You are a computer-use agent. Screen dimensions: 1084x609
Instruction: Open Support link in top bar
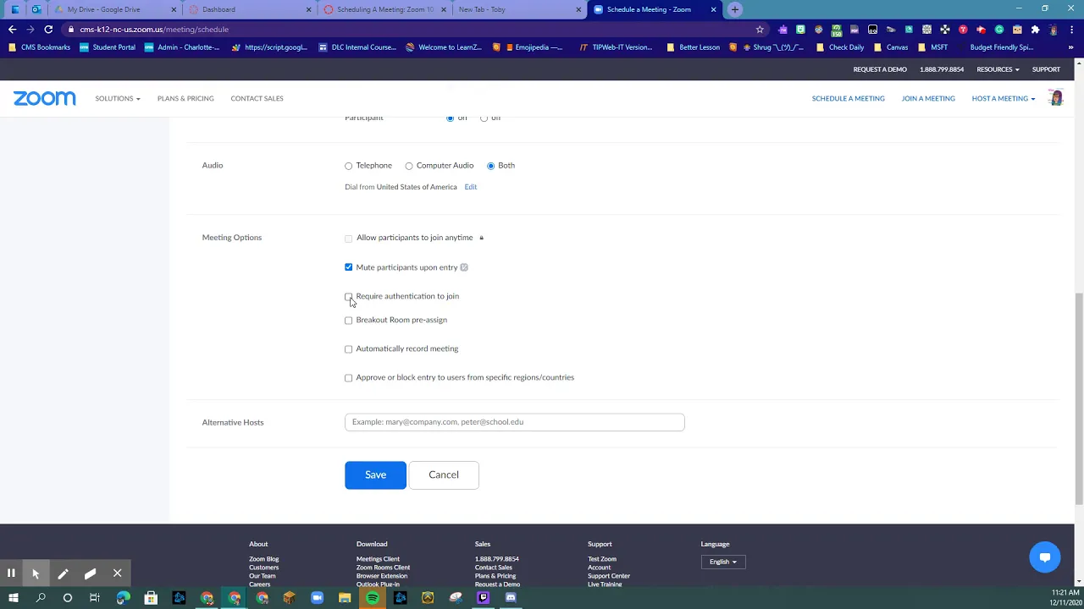(x=1046, y=69)
